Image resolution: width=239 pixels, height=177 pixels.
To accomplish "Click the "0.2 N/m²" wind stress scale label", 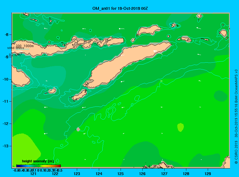I will (x=15, y=55).
